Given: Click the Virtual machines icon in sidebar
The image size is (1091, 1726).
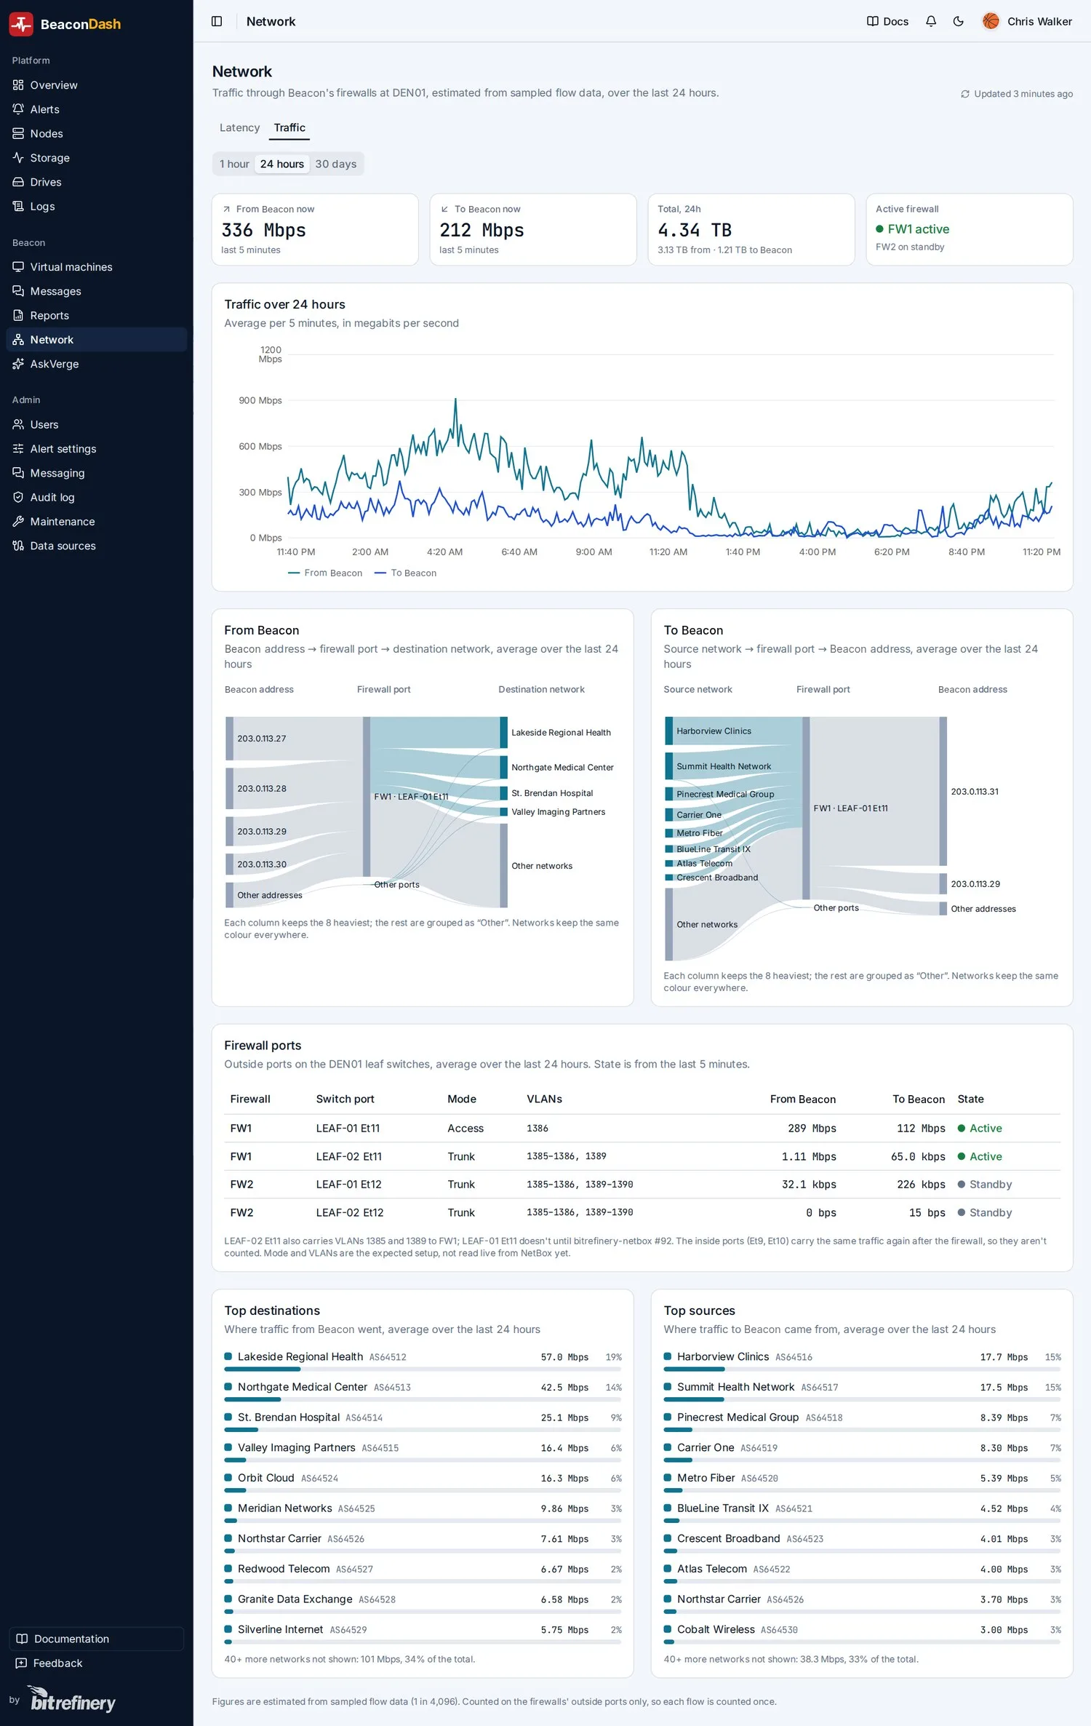Looking at the screenshot, I should coord(18,267).
